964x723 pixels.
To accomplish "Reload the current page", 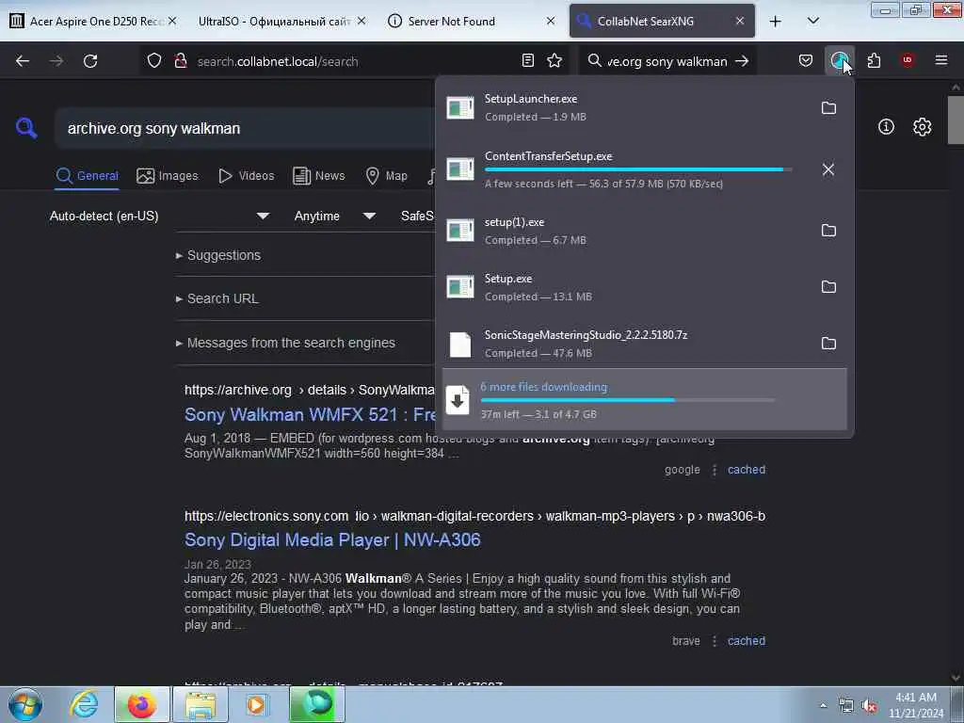I will pos(90,61).
